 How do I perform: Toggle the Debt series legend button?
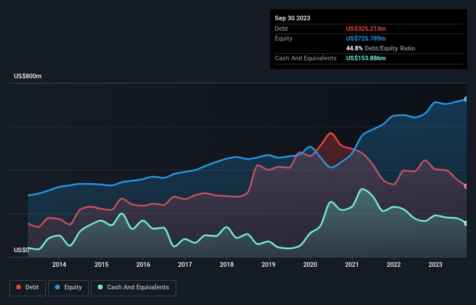[28, 288]
